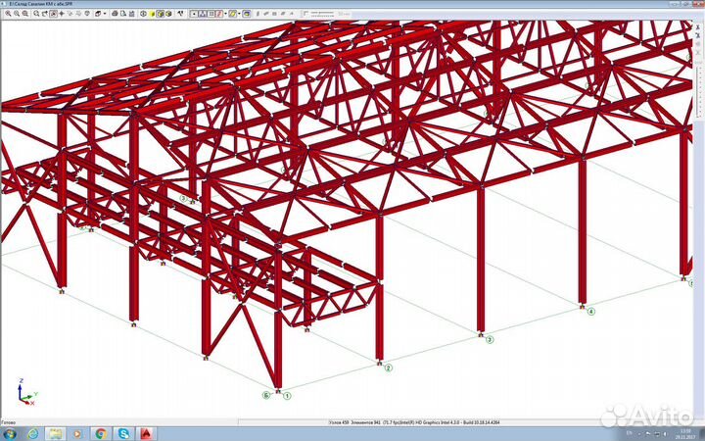Open the yellow pencil tool dropdown arrow
Viewport: 705px width, 441px height.
point(239,14)
